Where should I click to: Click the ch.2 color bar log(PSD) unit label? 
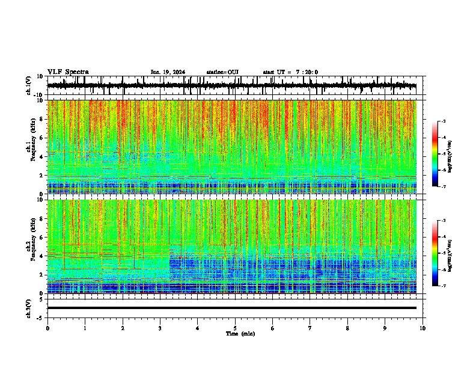click(x=450, y=256)
